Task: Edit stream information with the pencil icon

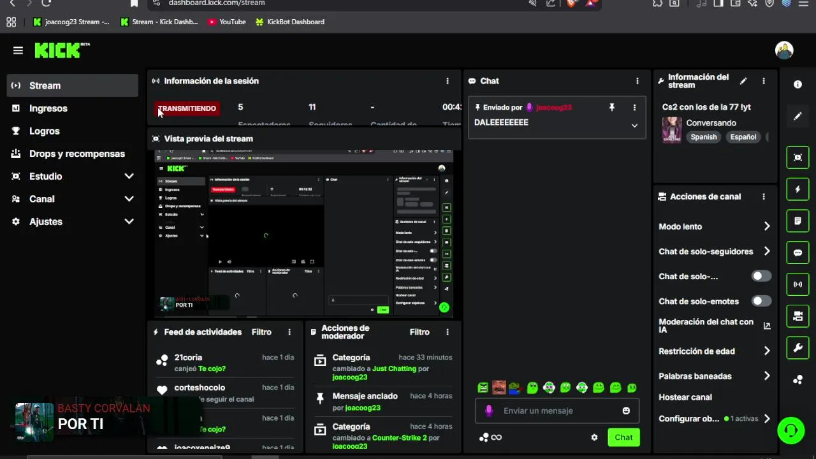Action: (x=743, y=81)
